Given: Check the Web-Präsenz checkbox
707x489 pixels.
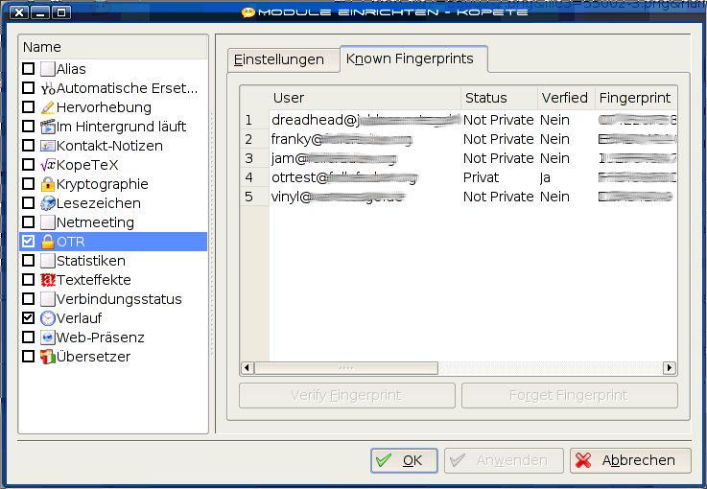Looking at the screenshot, I should pyautogui.click(x=29, y=338).
